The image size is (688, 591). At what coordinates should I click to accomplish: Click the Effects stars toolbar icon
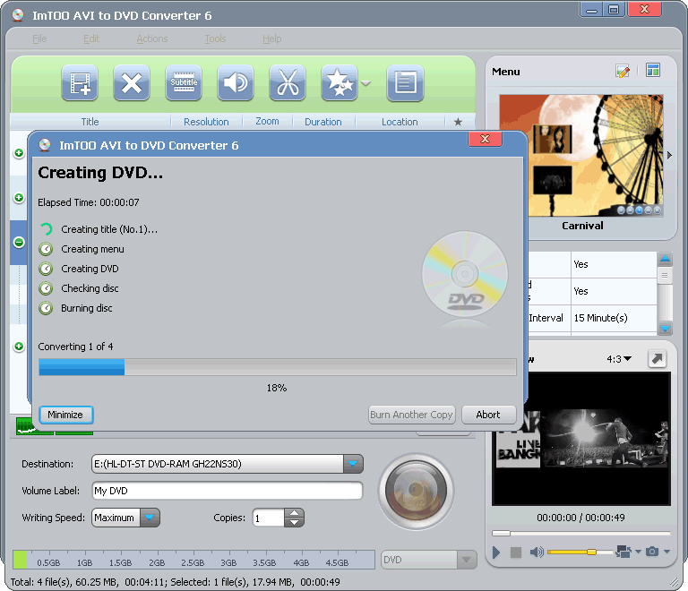coord(340,83)
